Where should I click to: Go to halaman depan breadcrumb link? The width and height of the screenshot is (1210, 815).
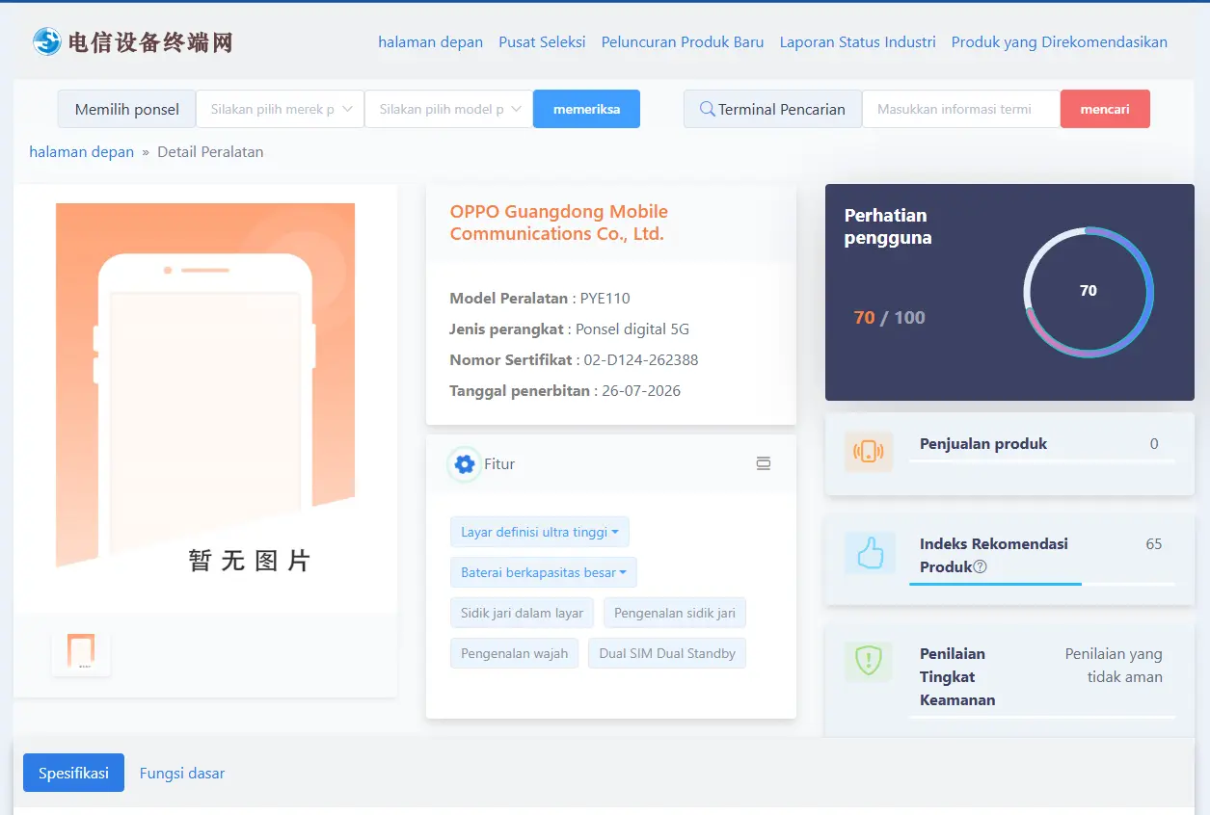coord(82,152)
